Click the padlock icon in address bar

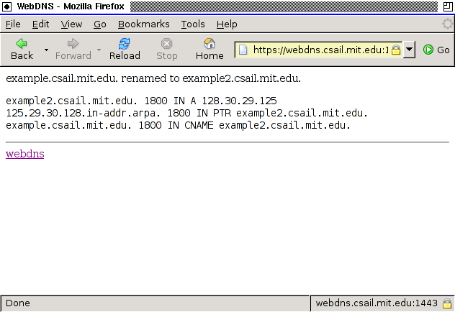396,50
